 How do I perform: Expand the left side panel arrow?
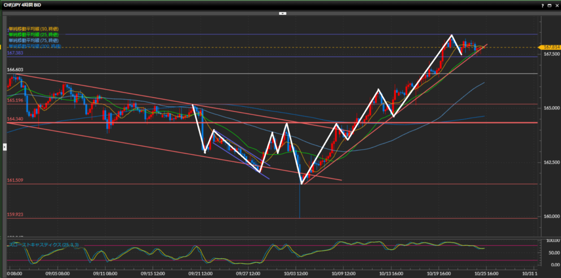pos(4,147)
